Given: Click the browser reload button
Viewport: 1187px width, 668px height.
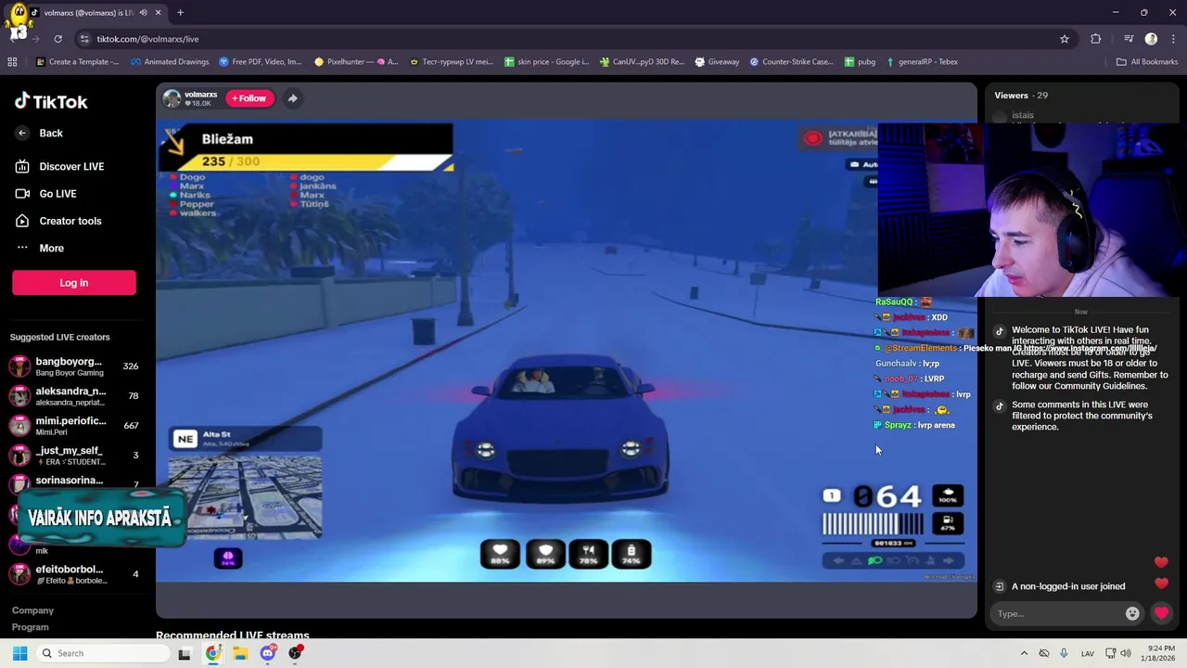Looking at the screenshot, I should 57,39.
